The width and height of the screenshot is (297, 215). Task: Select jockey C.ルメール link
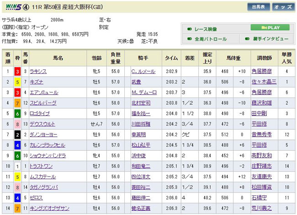[143, 71]
